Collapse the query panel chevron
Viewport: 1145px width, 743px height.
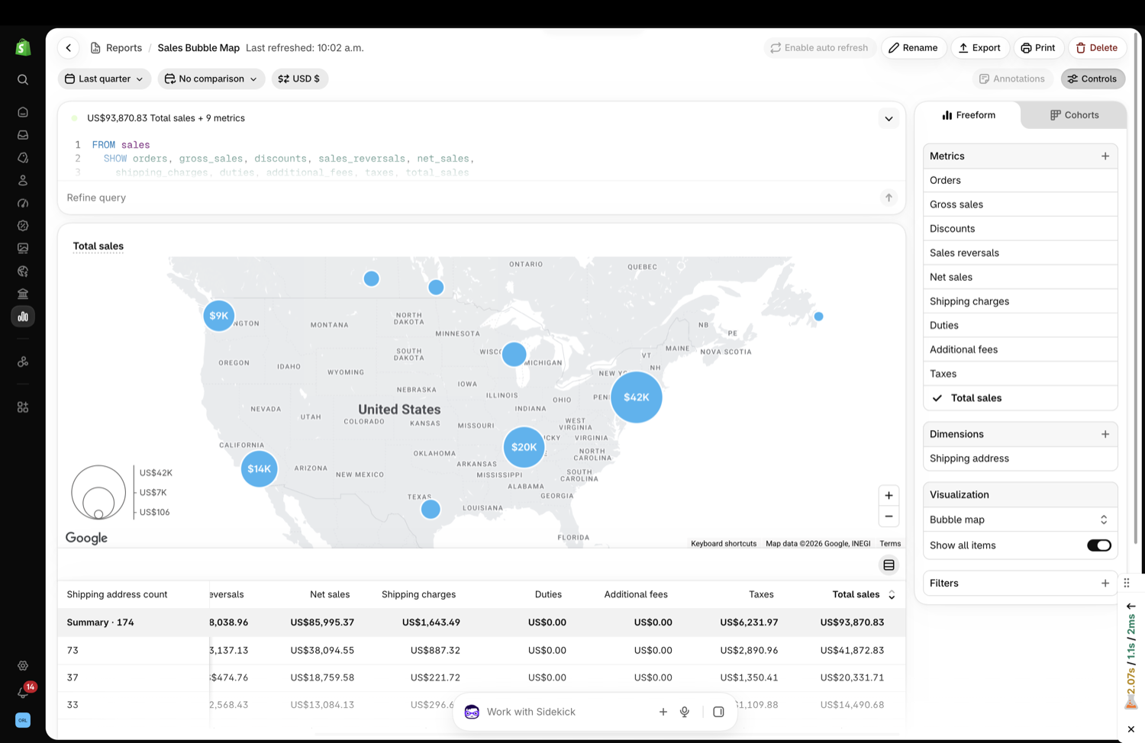pyautogui.click(x=889, y=119)
